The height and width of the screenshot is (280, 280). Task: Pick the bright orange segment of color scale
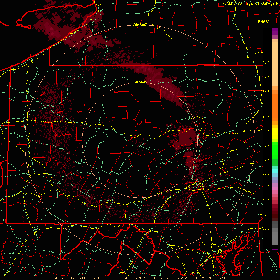click(275, 107)
